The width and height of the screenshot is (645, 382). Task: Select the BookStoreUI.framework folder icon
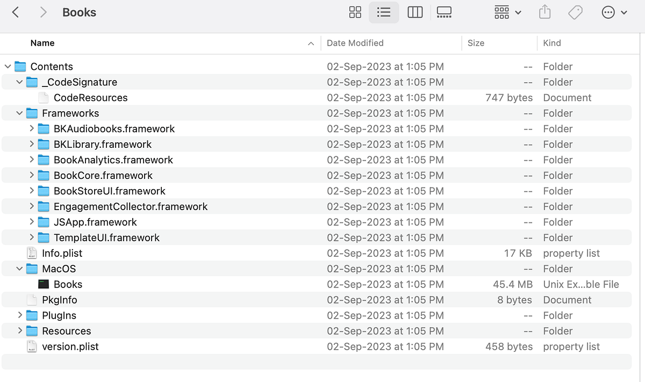(44, 191)
